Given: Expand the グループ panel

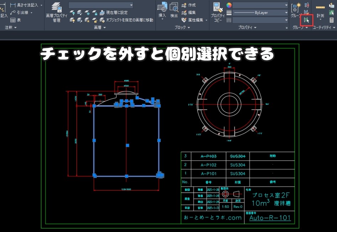Looking at the screenshot, I should (x=300, y=27).
